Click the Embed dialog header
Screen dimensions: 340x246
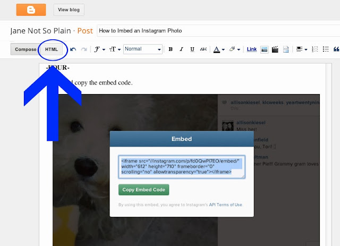(182, 139)
